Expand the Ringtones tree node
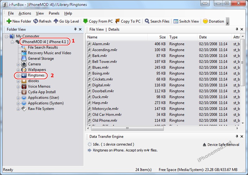 (18, 76)
